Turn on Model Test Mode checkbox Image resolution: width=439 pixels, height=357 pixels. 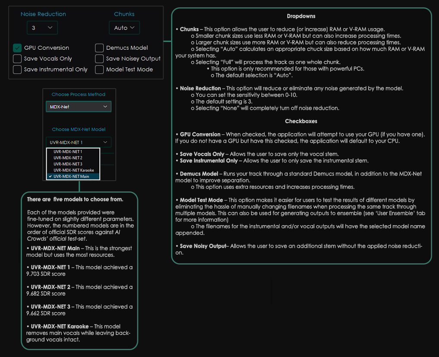coord(99,70)
